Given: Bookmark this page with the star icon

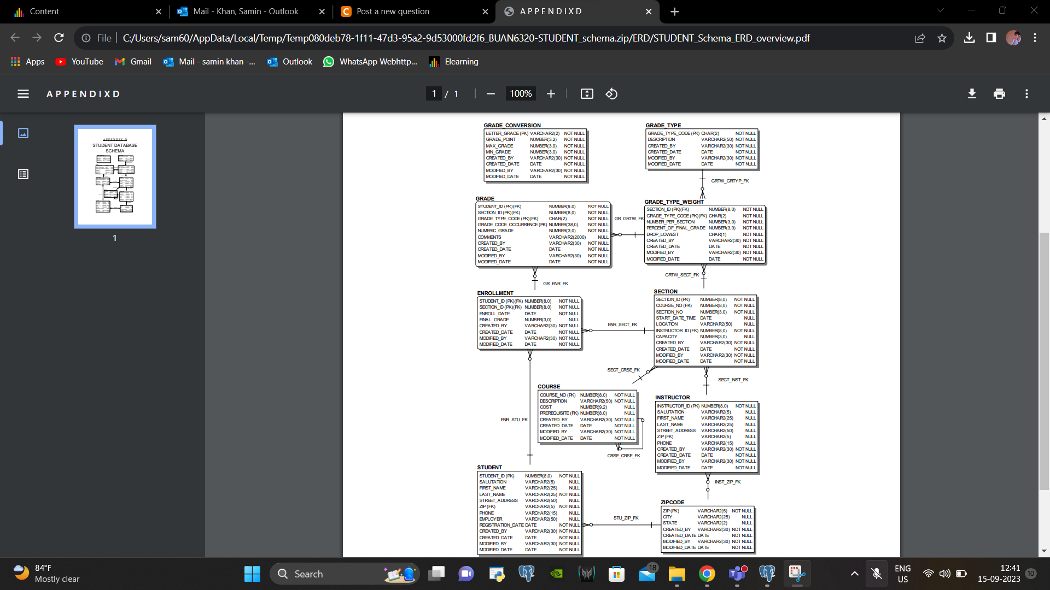Looking at the screenshot, I should pyautogui.click(x=942, y=38).
